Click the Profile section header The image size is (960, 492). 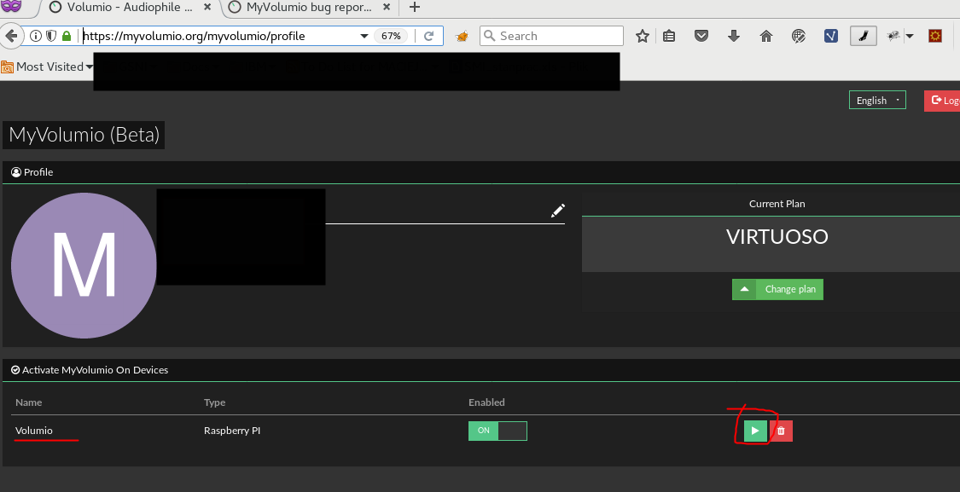[x=32, y=172]
